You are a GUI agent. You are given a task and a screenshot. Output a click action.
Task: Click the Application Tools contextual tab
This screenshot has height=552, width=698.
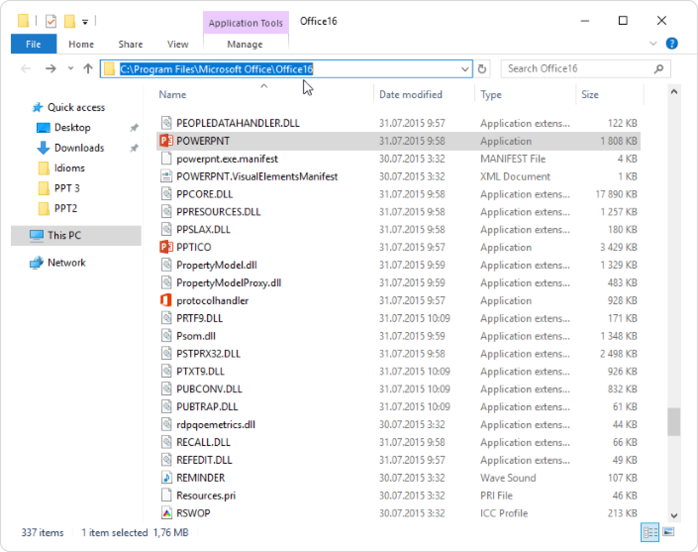246,23
